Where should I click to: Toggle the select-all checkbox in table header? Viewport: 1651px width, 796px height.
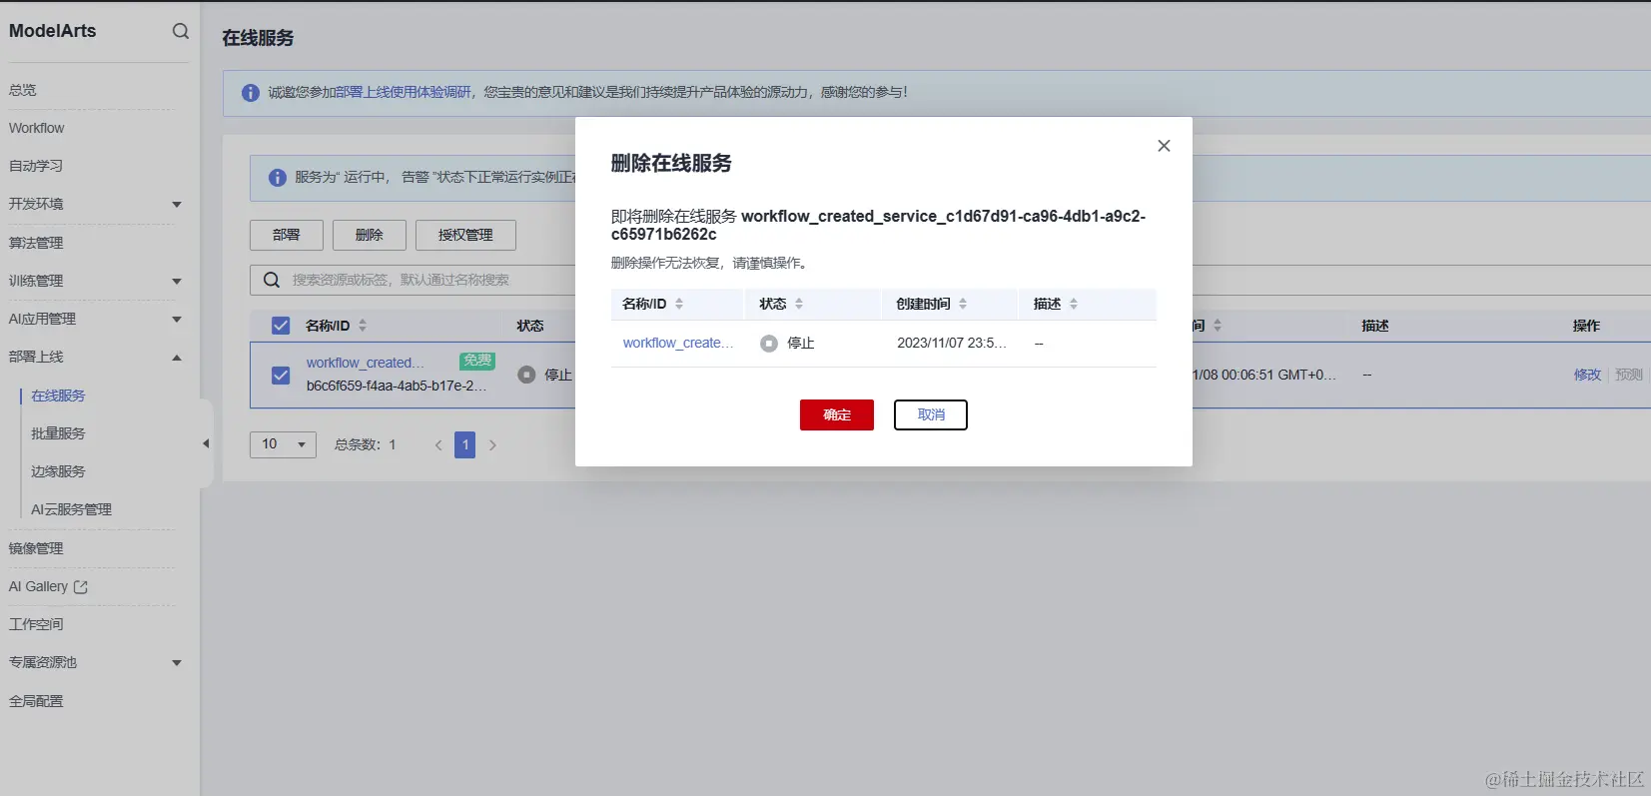click(281, 326)
